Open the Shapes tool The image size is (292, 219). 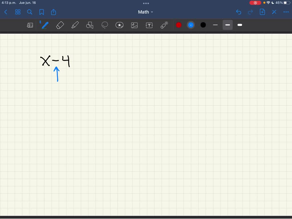click(90, 25)
